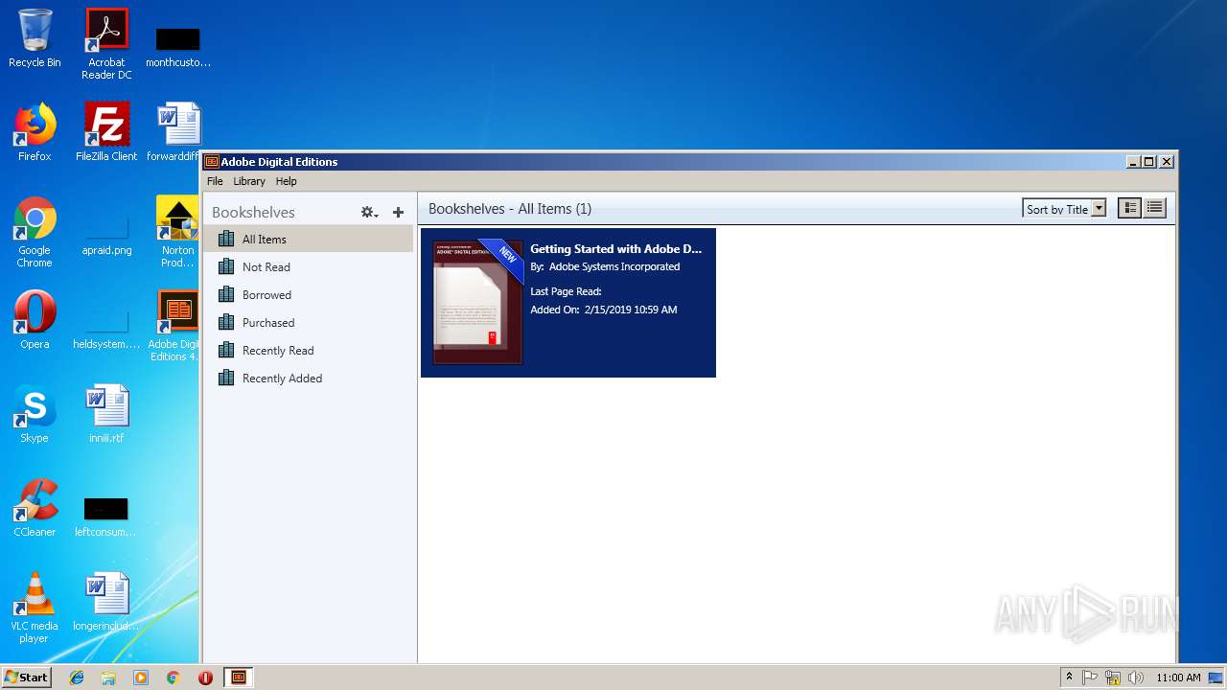The image size is (1227, 690).
Task: Show hidden system tray icons
Action: coord(1069,677)
